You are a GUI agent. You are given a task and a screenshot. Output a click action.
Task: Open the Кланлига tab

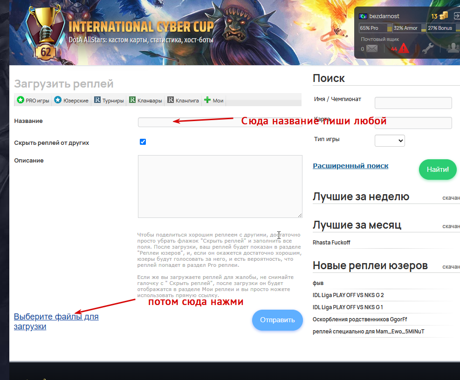point(183,101)
